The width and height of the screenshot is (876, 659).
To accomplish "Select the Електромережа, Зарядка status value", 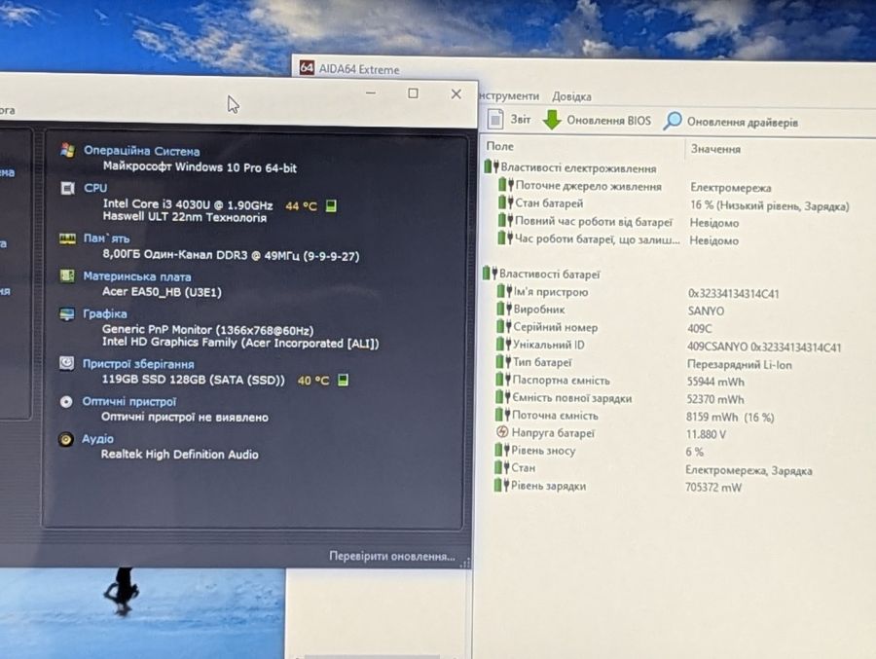I will (748, 470).
